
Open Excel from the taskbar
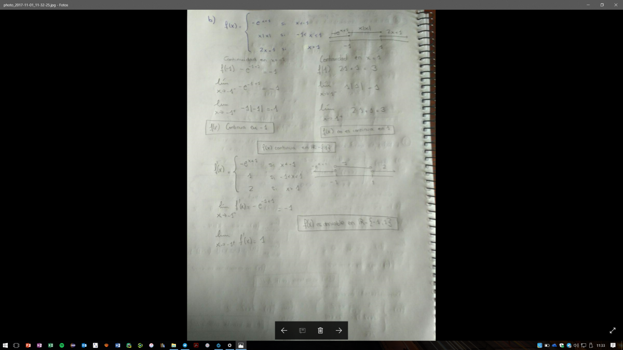tap(50, 345)
